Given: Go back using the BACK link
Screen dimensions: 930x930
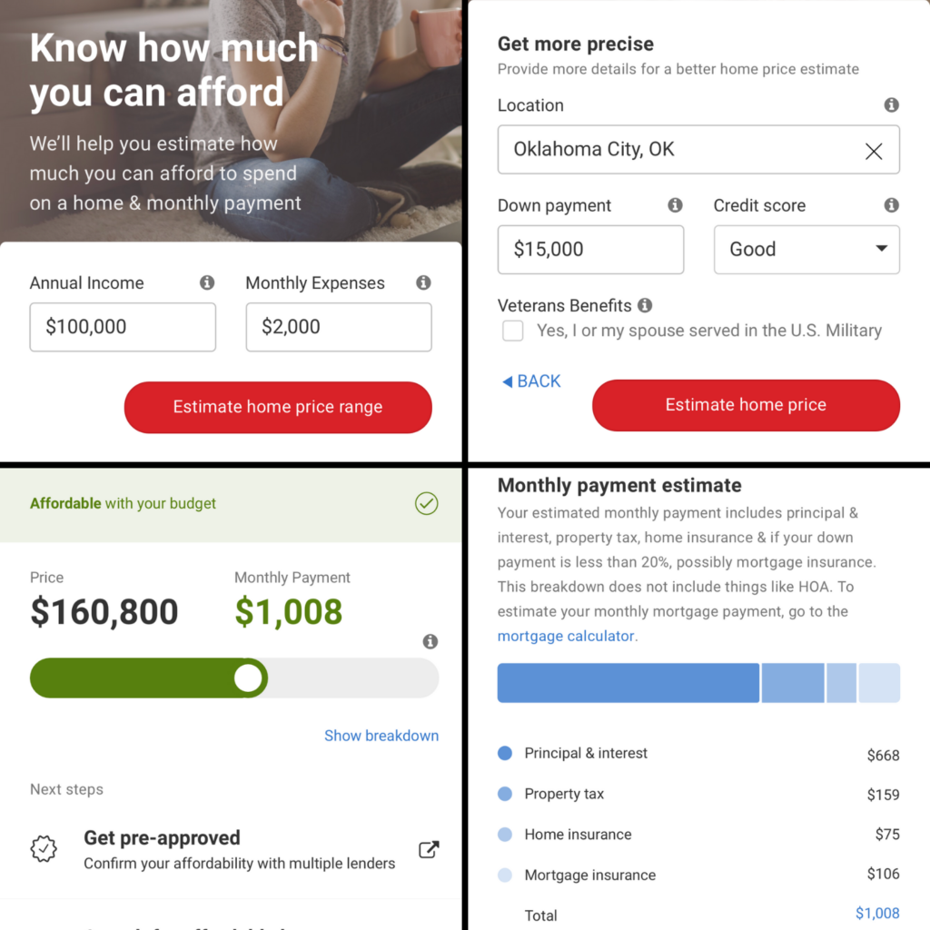Looking at the screenshot, I should click(531, 381).
